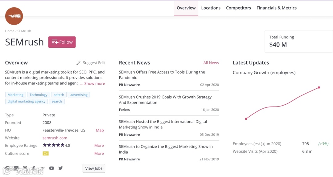Open the Competitors tab

pos(238,8)
